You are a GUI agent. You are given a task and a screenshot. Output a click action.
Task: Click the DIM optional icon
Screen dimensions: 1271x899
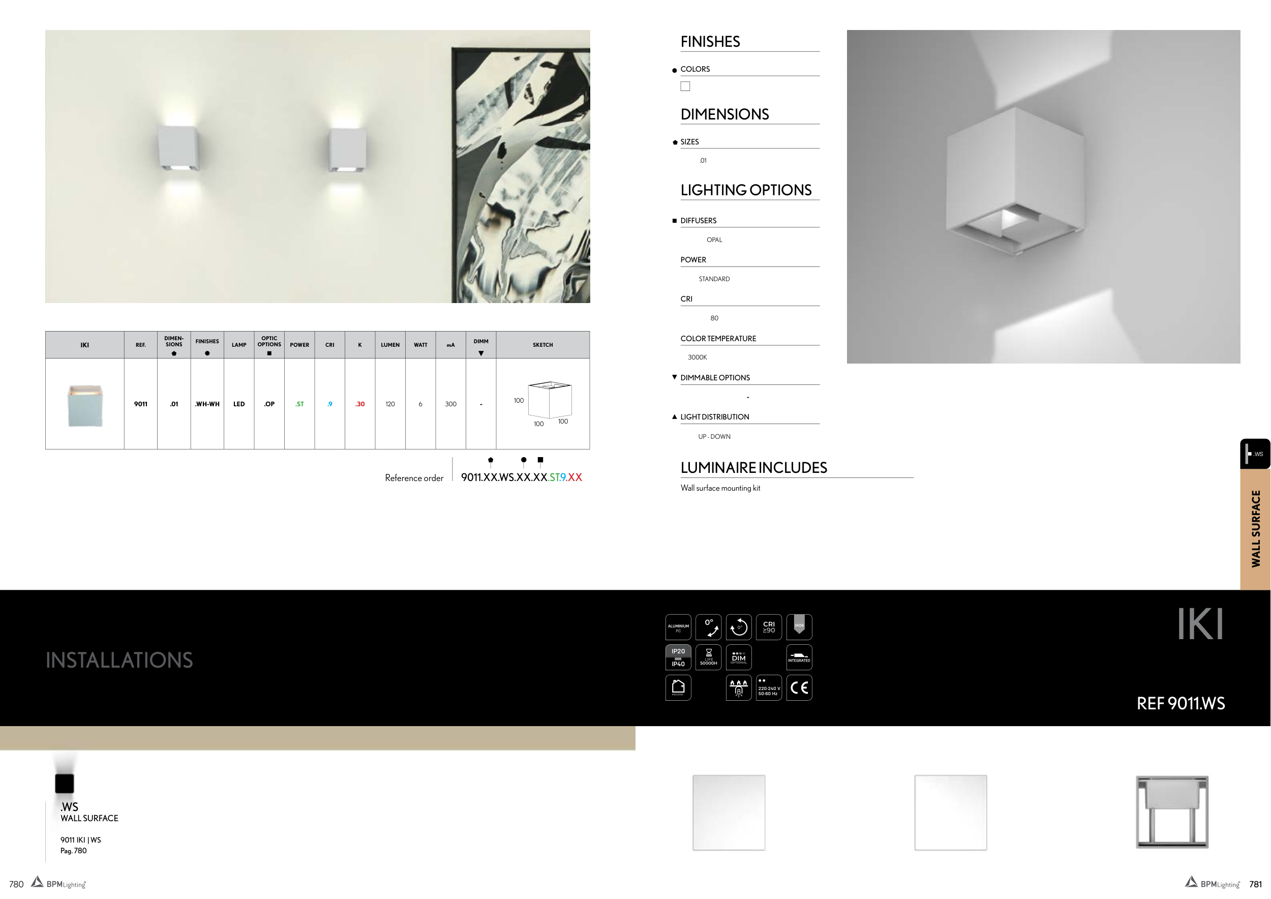[x=739, y=657]
